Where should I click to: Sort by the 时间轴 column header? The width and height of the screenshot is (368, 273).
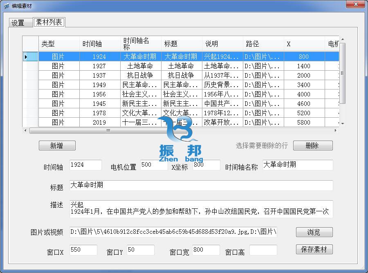(92, 44)
